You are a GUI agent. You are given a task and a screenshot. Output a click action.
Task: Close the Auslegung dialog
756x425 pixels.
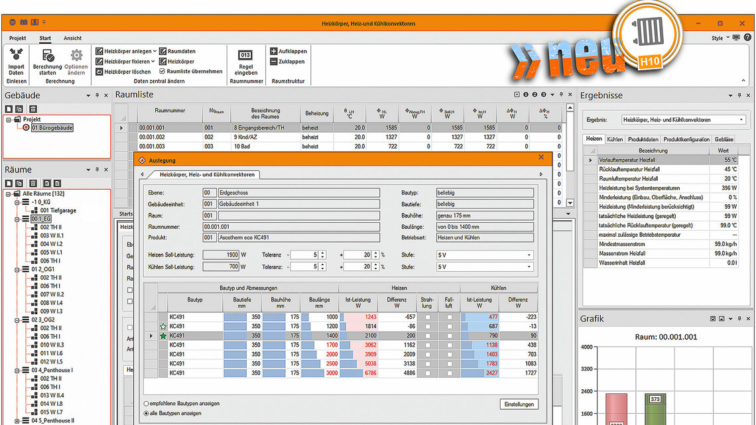541,157
